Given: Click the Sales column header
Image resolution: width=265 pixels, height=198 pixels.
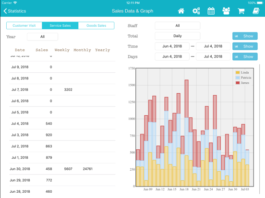Looking at the screenshot, I should pos(42,50).
